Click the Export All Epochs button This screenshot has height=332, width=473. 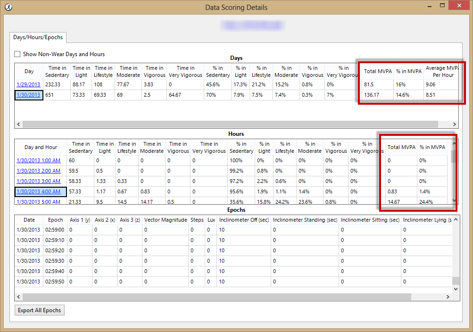tap(39, 310)
